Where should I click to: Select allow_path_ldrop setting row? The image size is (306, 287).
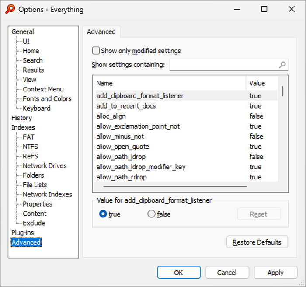[x=186, y=157]
